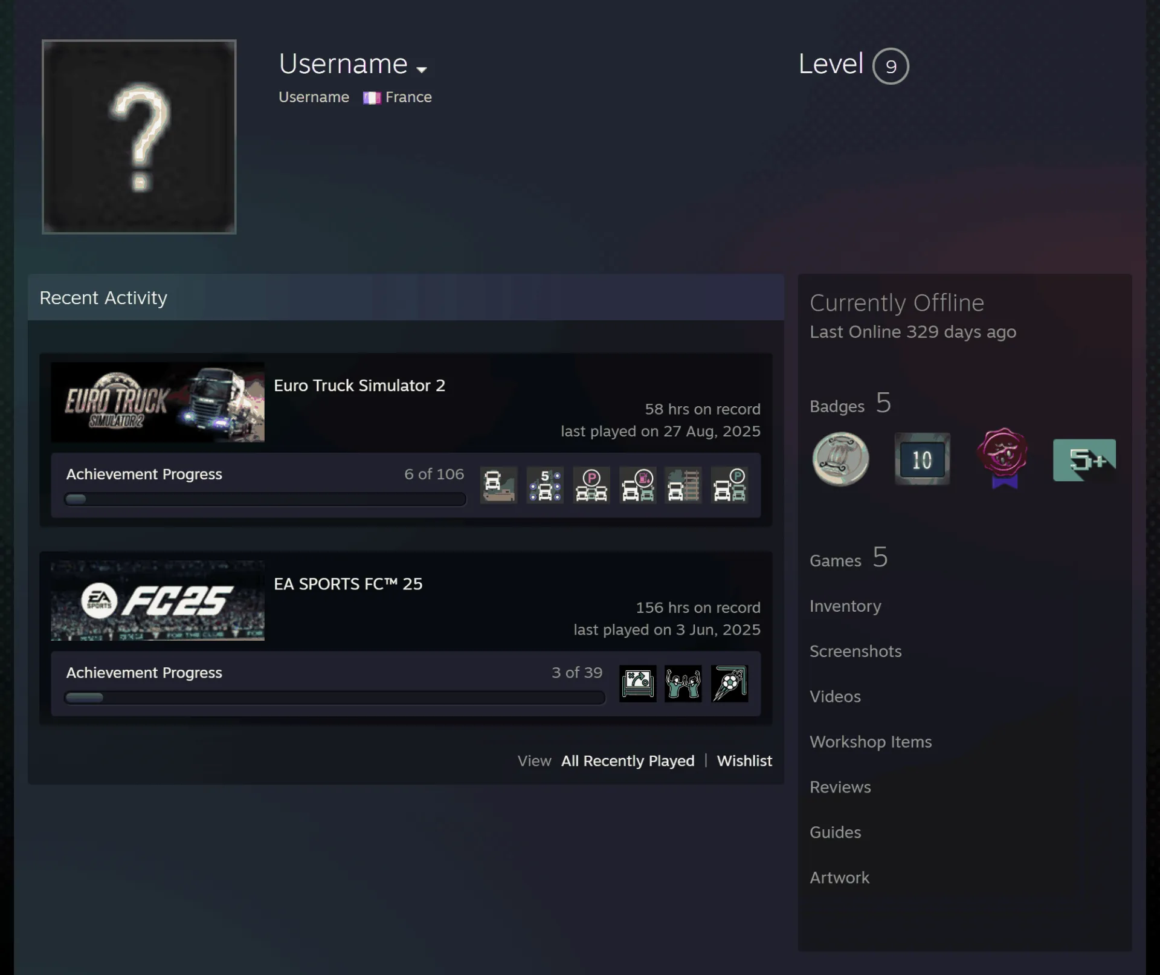Open the Badges section link
1160x975 pixels.
tap(851, 404)
